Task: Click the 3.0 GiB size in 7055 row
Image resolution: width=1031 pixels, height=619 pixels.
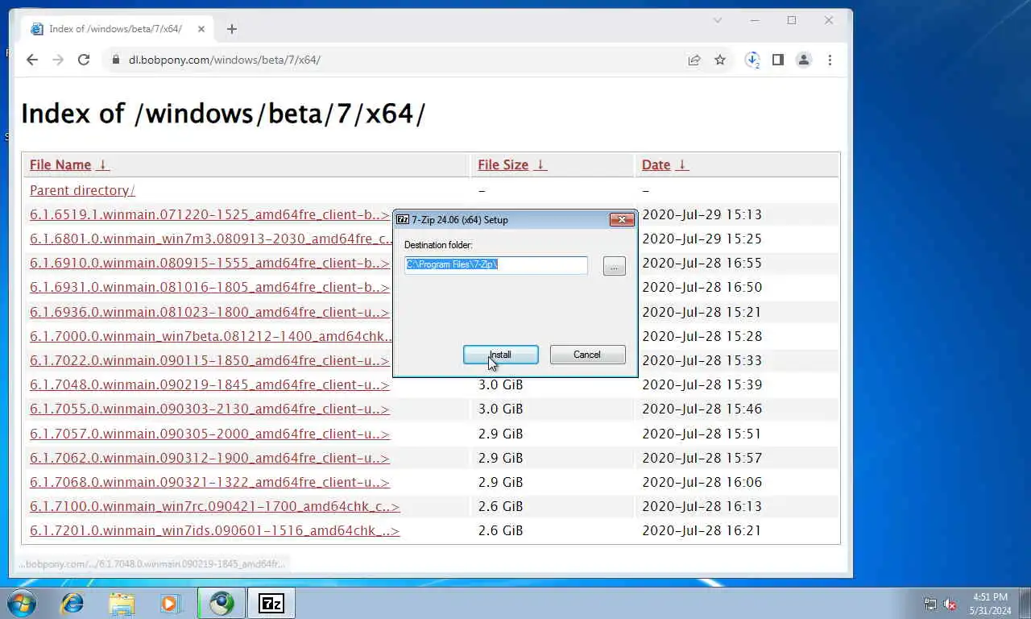Action: pyautogui.click(x=500, y=409)
